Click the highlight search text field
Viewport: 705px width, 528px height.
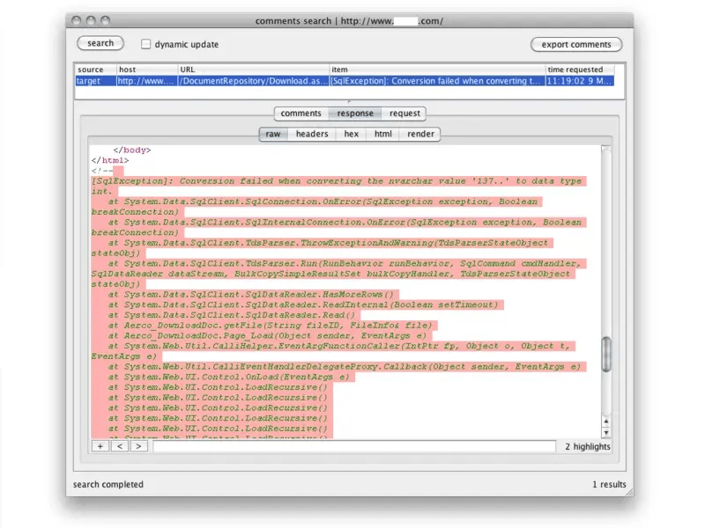[x=352, y=446]
